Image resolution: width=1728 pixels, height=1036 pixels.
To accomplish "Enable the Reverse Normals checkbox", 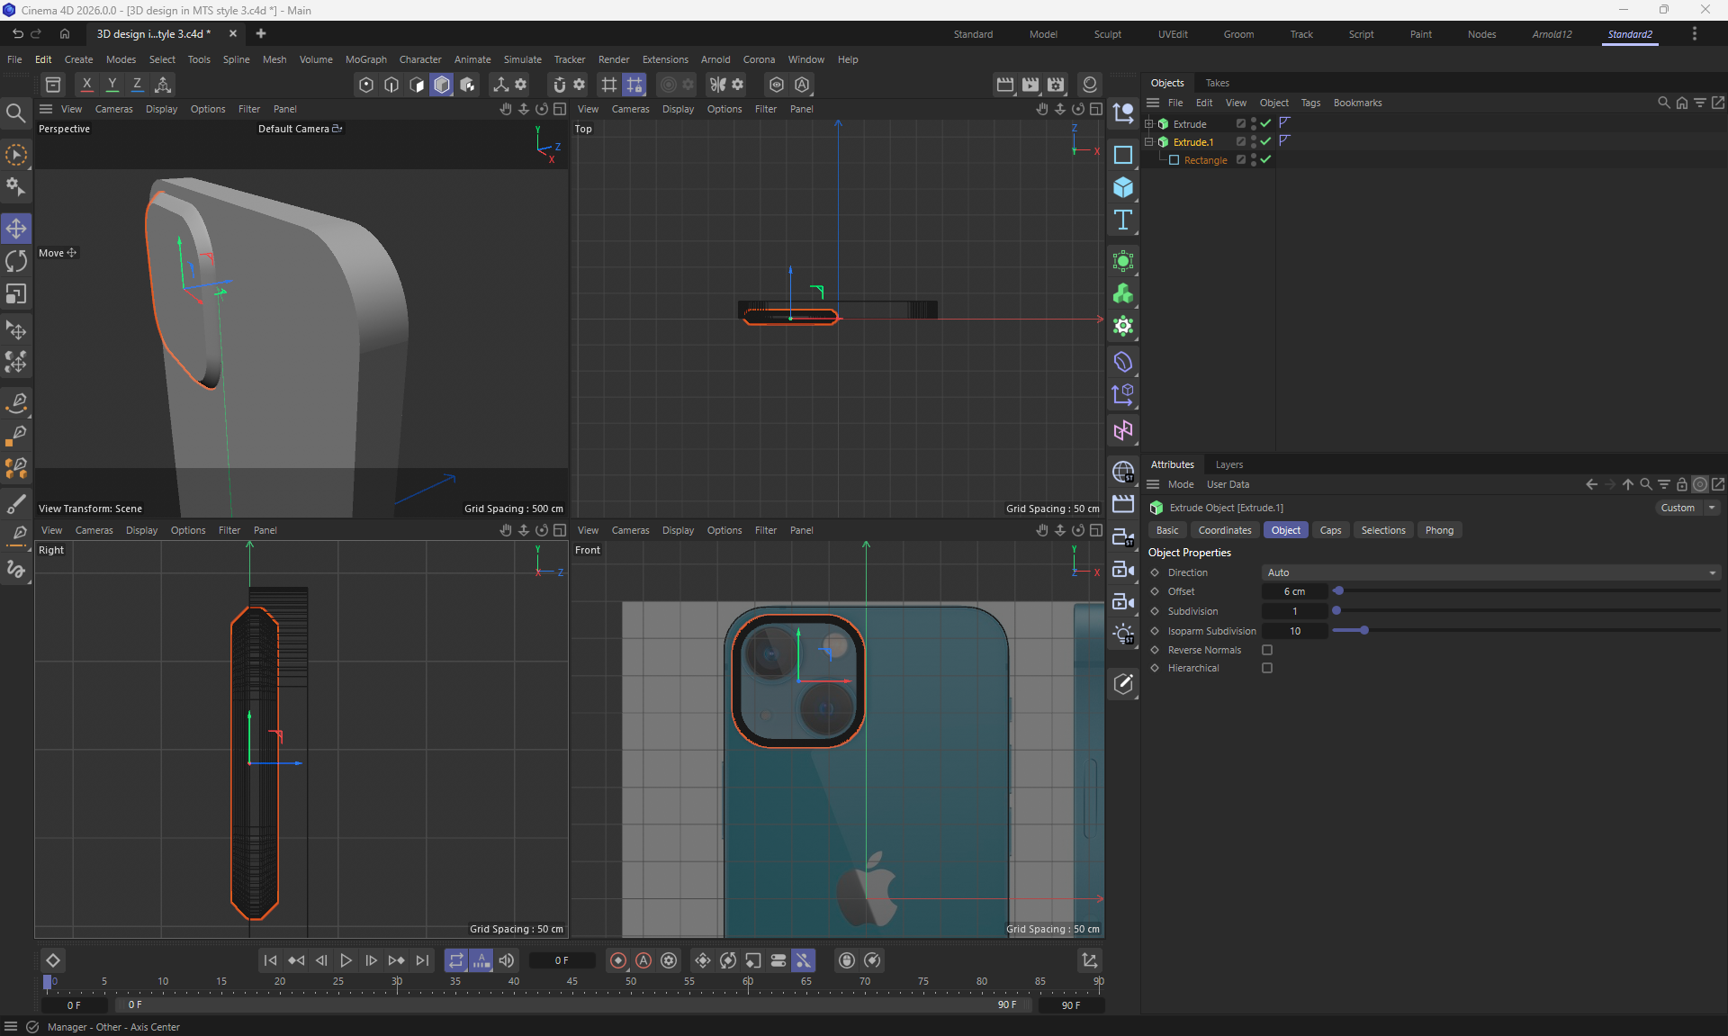I will pos(1267,650).
